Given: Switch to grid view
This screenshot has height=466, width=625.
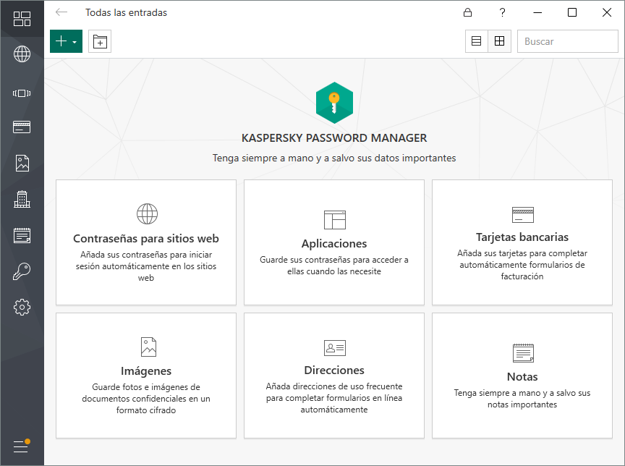Looking at the screenshot, I should coord(499,42).
